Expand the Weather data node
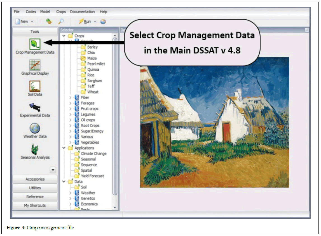This screenshot has height=236, width=321. [x=70, y=193]
